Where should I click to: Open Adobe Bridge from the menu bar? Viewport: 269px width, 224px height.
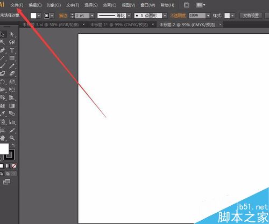tap(187, 5)
